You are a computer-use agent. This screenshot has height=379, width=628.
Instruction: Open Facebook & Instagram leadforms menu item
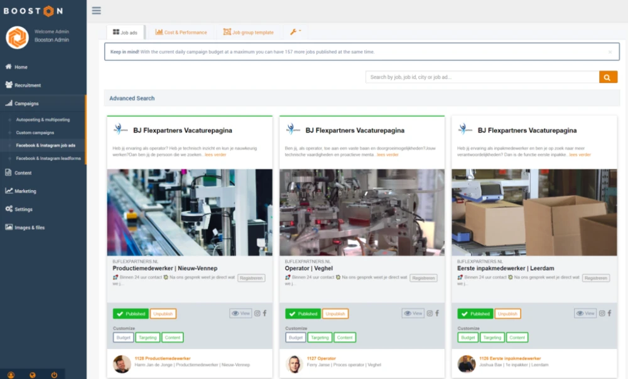[x=48, y=159]
